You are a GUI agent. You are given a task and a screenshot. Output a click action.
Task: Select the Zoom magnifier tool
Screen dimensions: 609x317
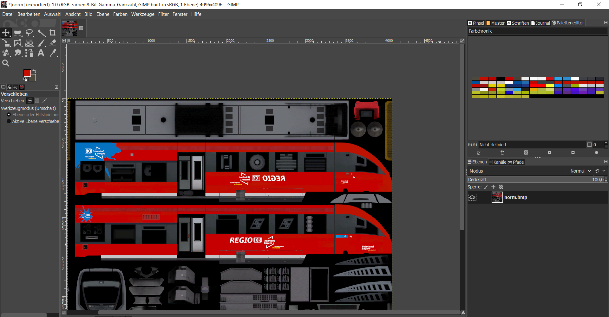tap(6, 63)
